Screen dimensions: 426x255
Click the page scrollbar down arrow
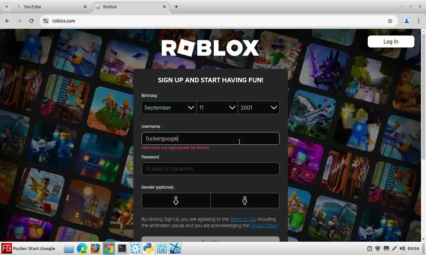pyautogui.click(x=423, y=239)
